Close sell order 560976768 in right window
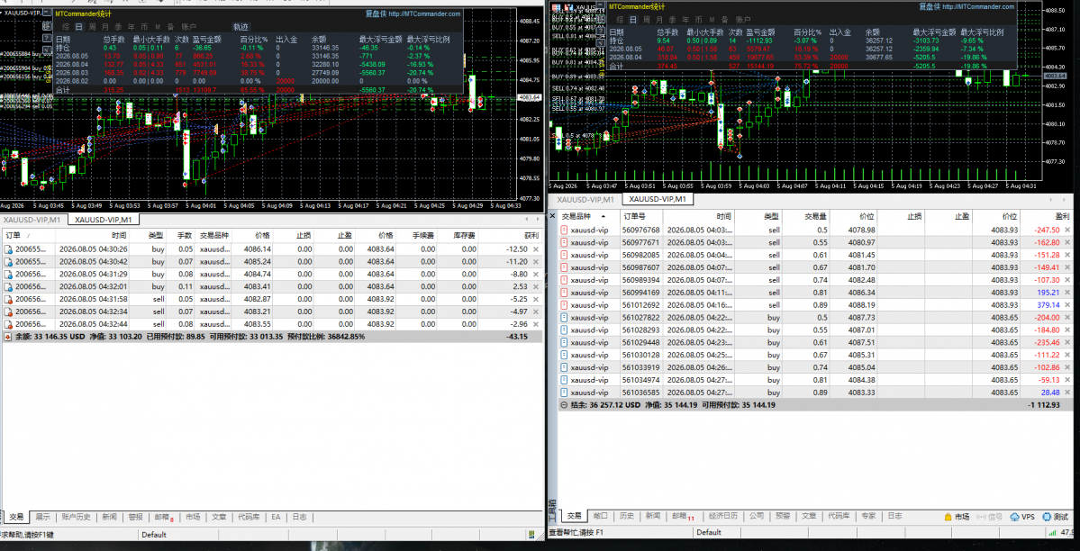The image size is (1080, 551). pyautogui.click(x=1067, y=230)
